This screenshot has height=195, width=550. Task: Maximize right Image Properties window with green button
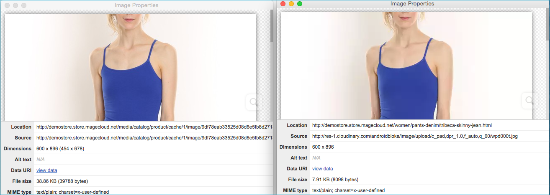coord(300,4)
